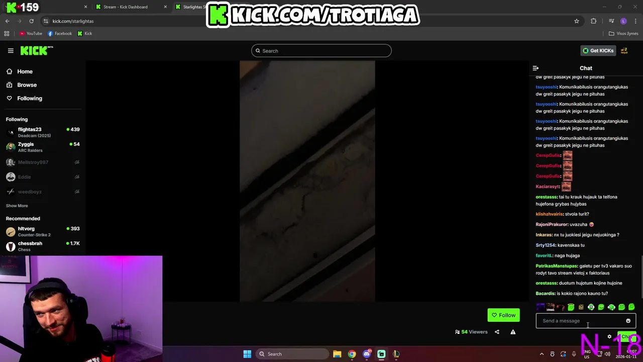Image resolution: width=643 pixels, height=362 pixels.
Task: Click username RajoniPrakuror in chat
Action: (x=552, y=225)
